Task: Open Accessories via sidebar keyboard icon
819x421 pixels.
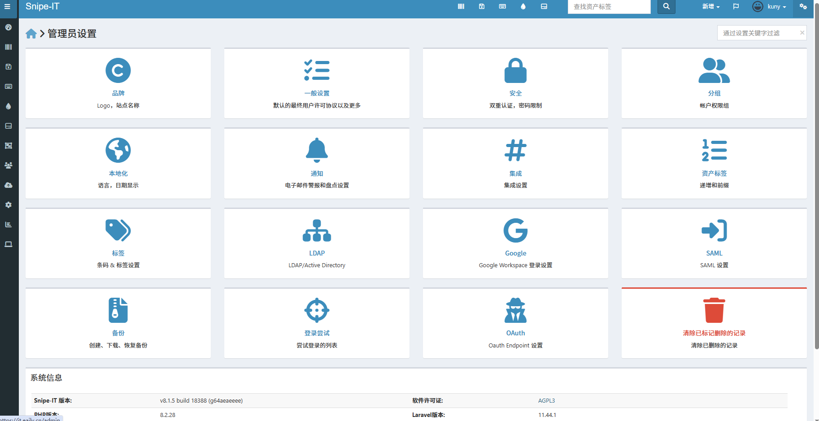Action: tap(9, 87)
